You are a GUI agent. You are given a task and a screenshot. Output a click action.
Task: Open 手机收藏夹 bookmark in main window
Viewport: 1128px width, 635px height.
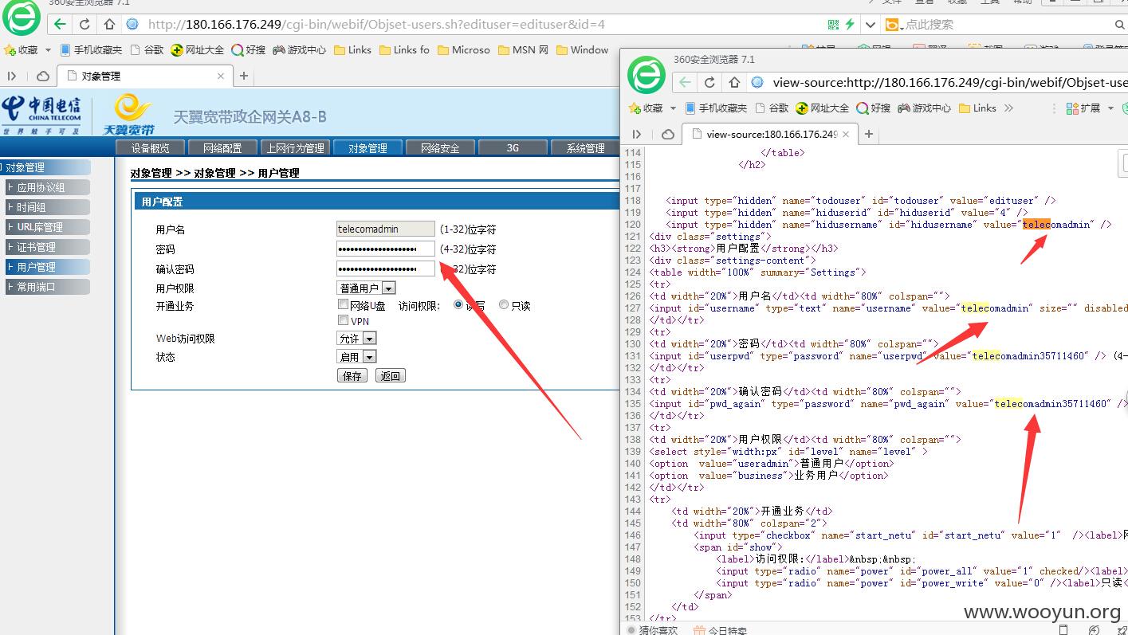pos(91,49)
